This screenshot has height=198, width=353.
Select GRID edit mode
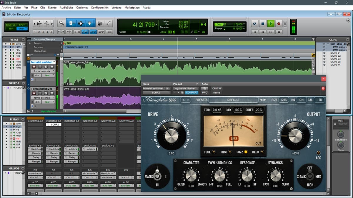point(22,28)
